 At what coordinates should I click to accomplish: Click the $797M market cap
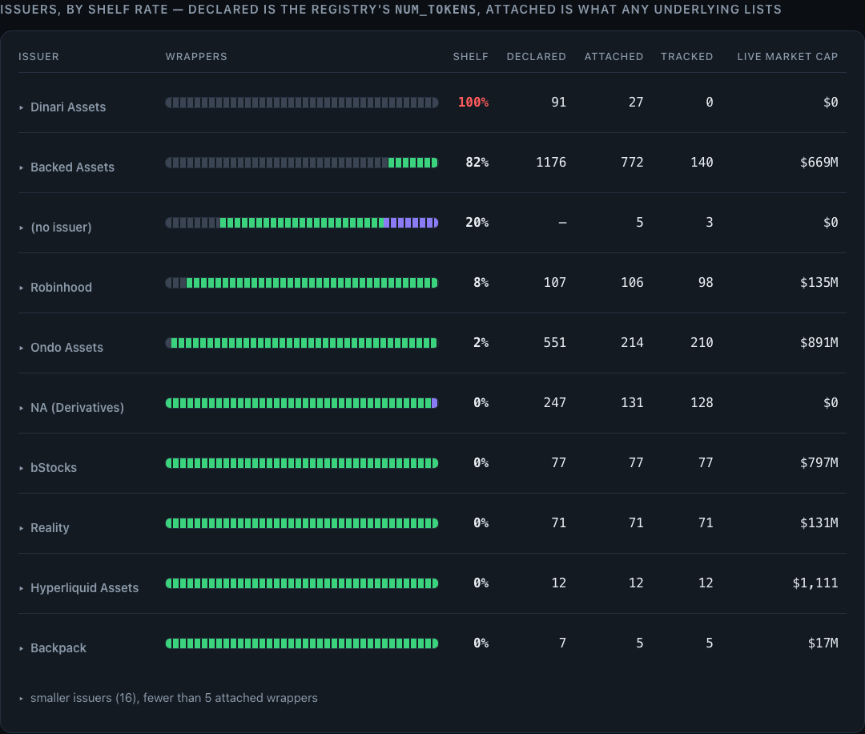[x=819, y=463]
